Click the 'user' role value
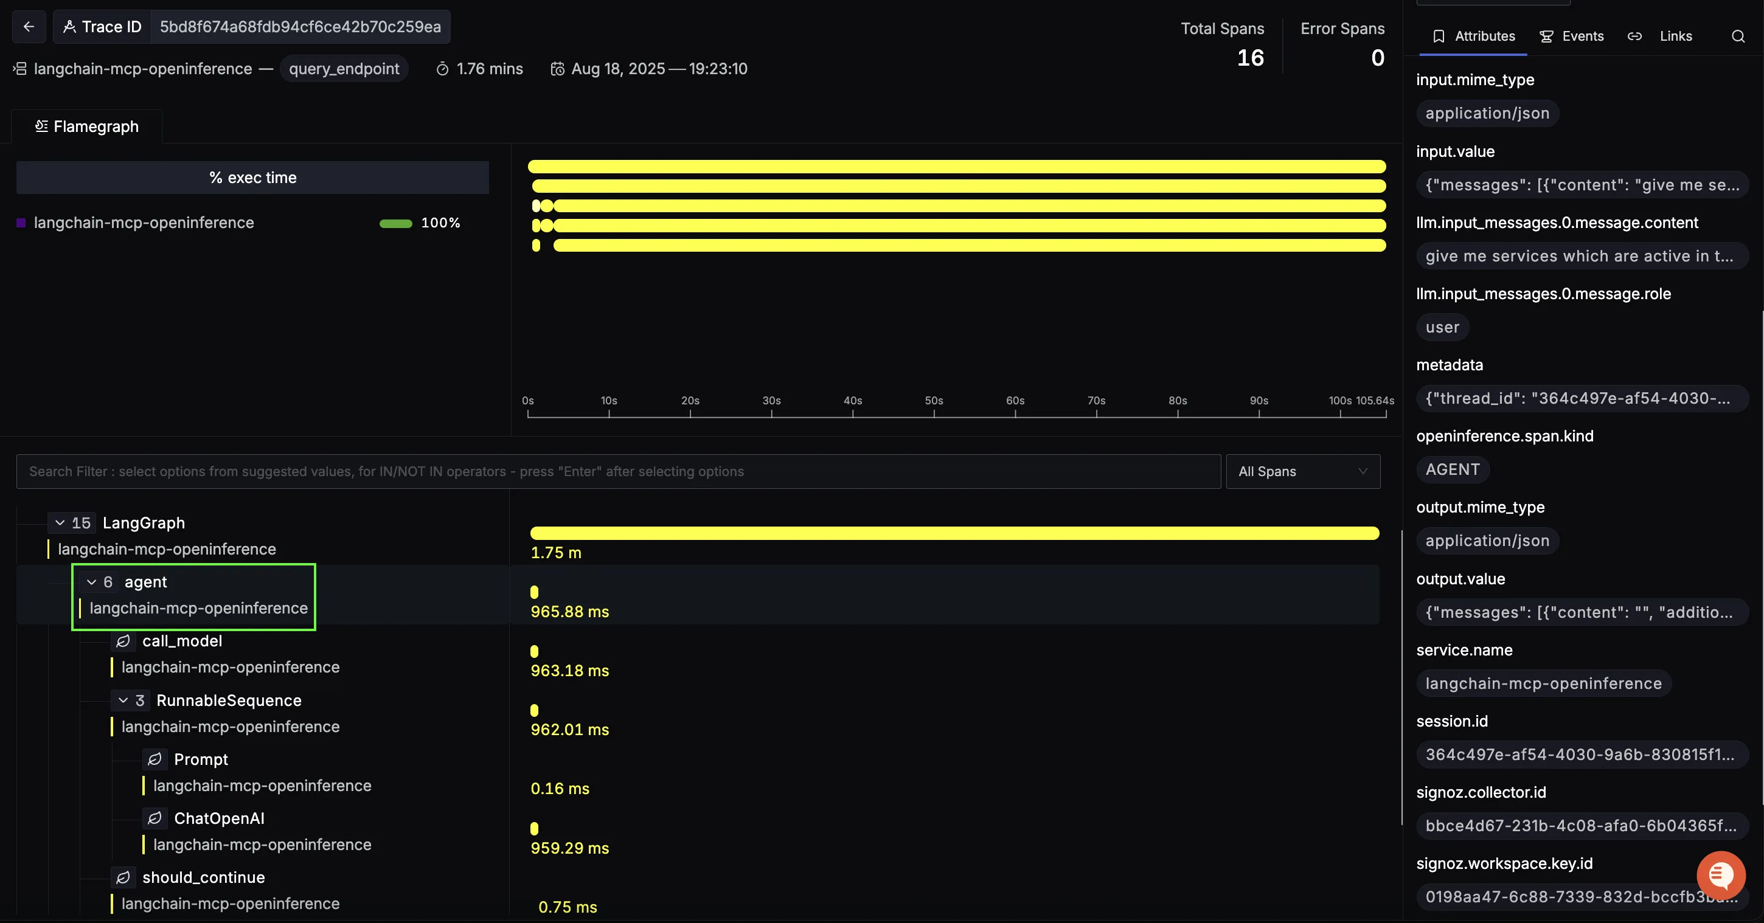The image size is (1764, 923). click(x=1442, y=327)
